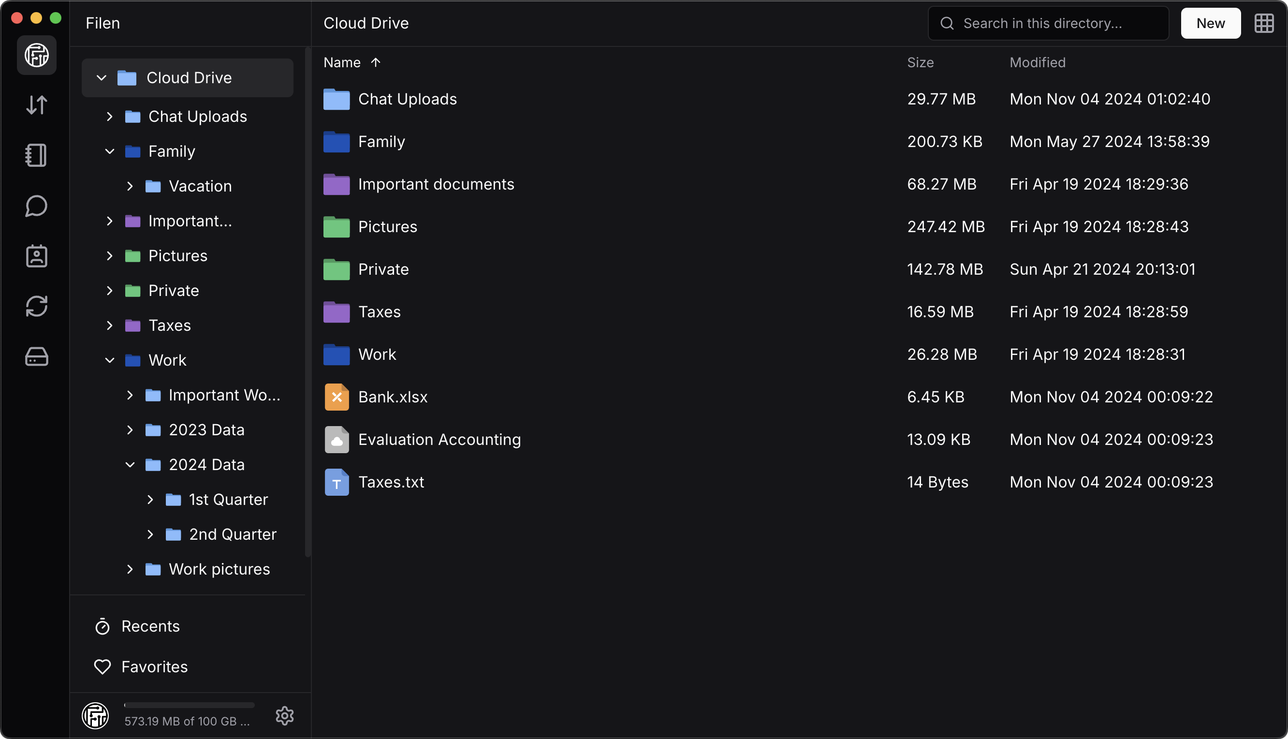Viewport: 1288px width, 739px height.
Task: Open the Settings gear
Action: tap(285, 716)
